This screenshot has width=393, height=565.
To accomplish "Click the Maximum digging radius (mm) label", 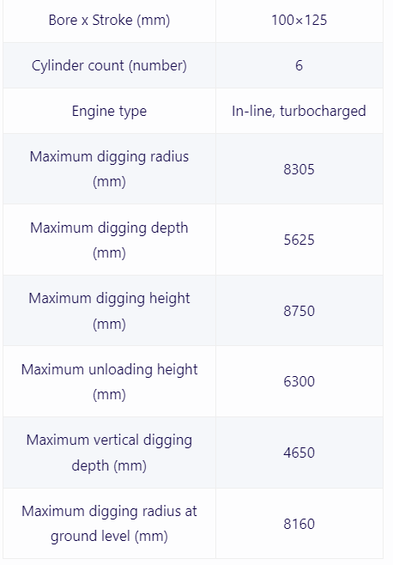I will coord(109,169).
